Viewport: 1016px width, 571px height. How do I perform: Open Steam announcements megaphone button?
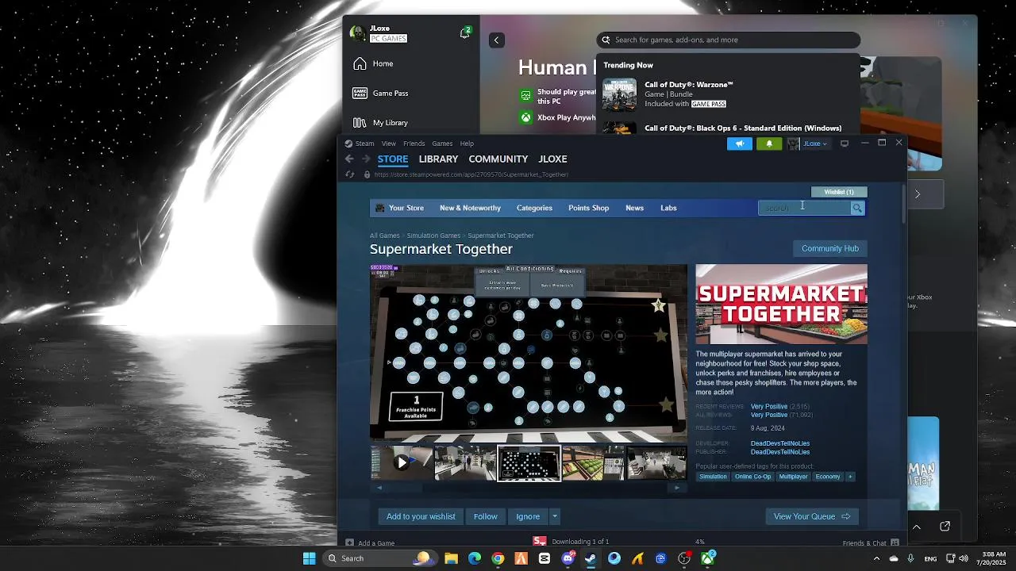pos(739,144)
